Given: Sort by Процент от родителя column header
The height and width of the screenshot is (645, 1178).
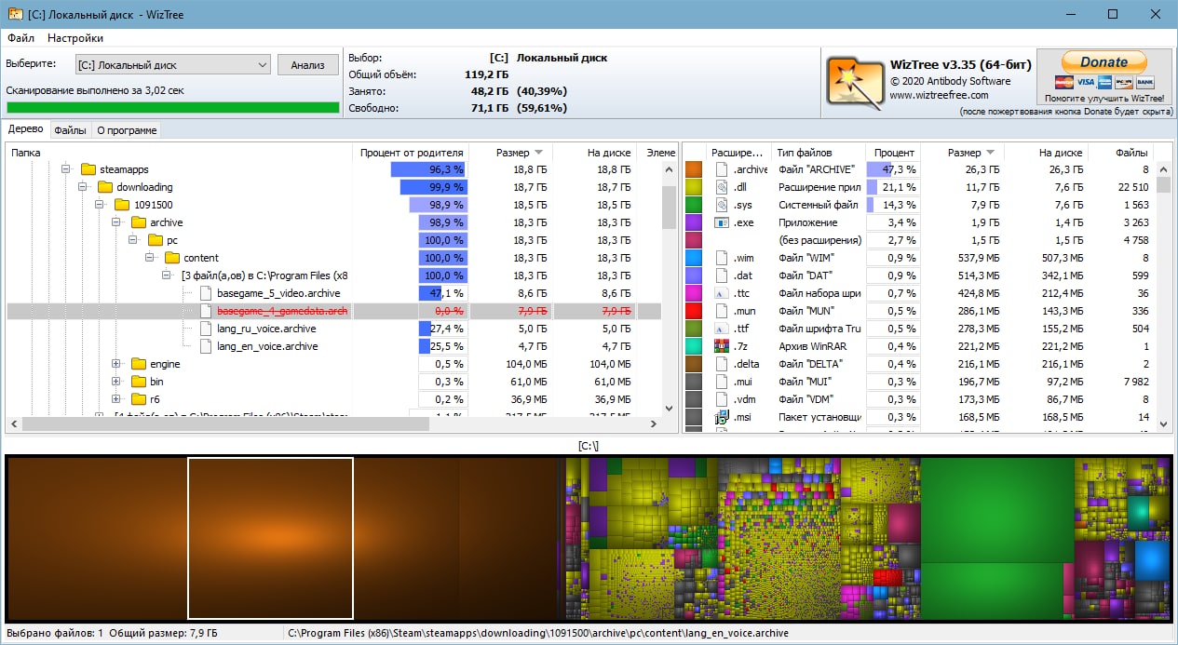Looking at the screenshot, I should 411,153.
